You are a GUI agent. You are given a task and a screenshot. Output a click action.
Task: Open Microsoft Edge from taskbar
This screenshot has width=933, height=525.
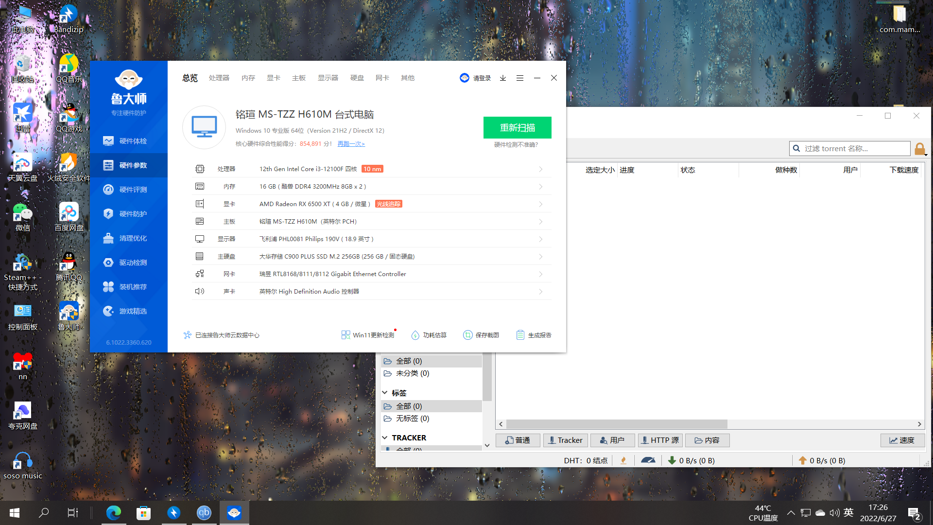tap(114, 513)
